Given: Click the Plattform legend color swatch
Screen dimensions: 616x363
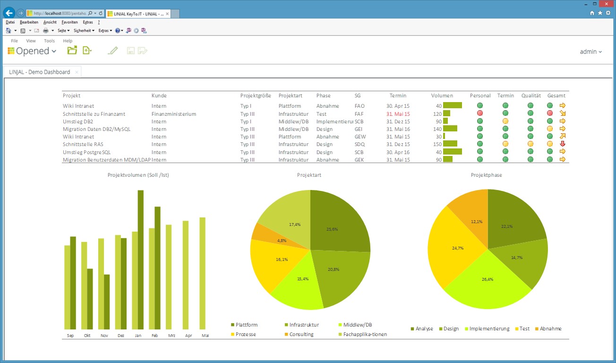Looking at the screenshot, I should (x=232, y=325).
